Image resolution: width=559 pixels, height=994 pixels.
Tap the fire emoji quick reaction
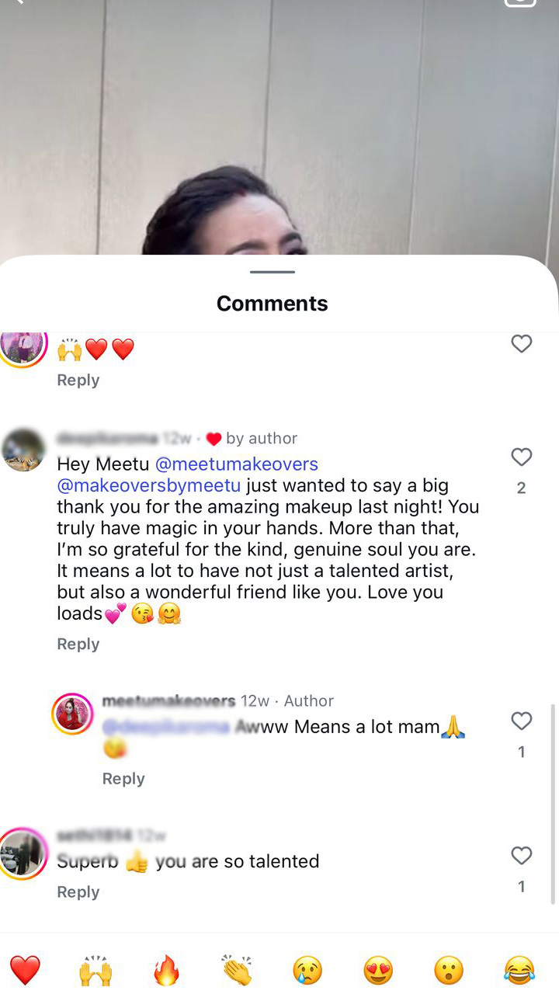click(x=166, y=971)
